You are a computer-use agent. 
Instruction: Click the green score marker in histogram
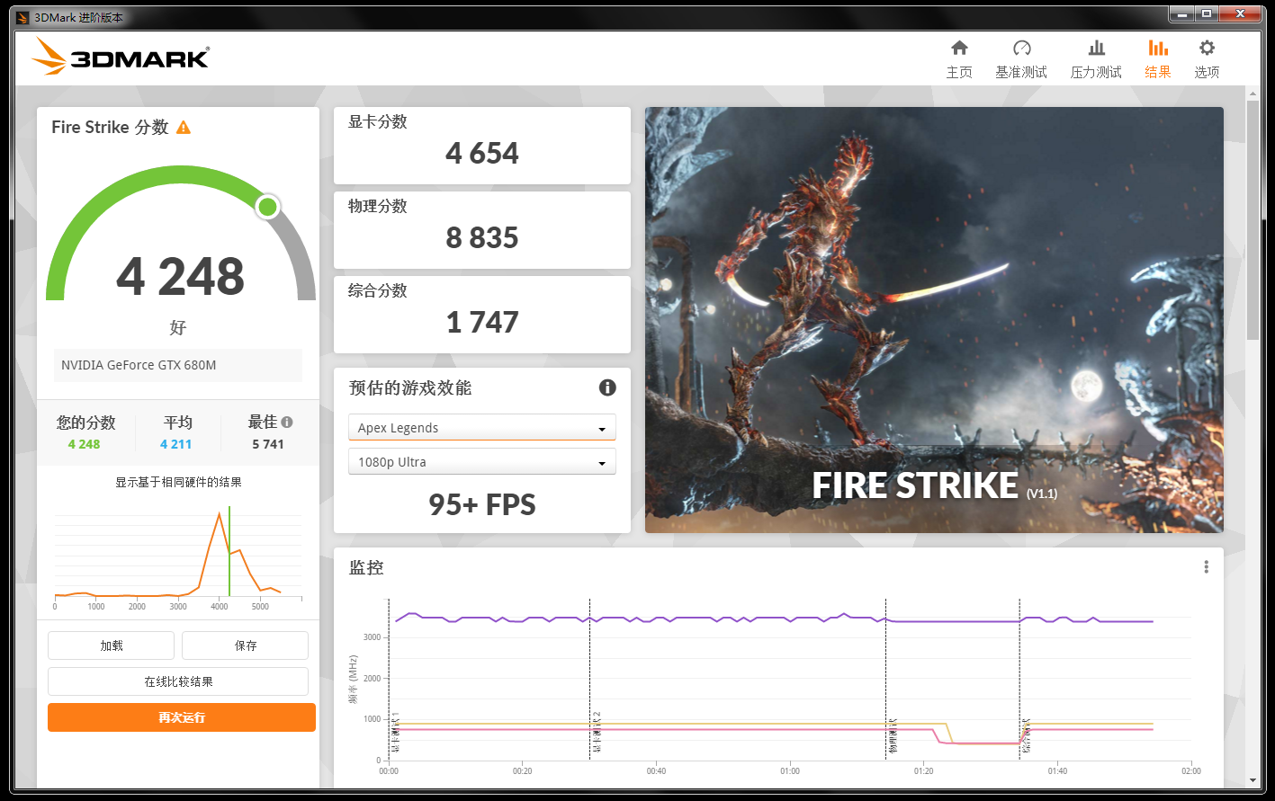(229, 551)
